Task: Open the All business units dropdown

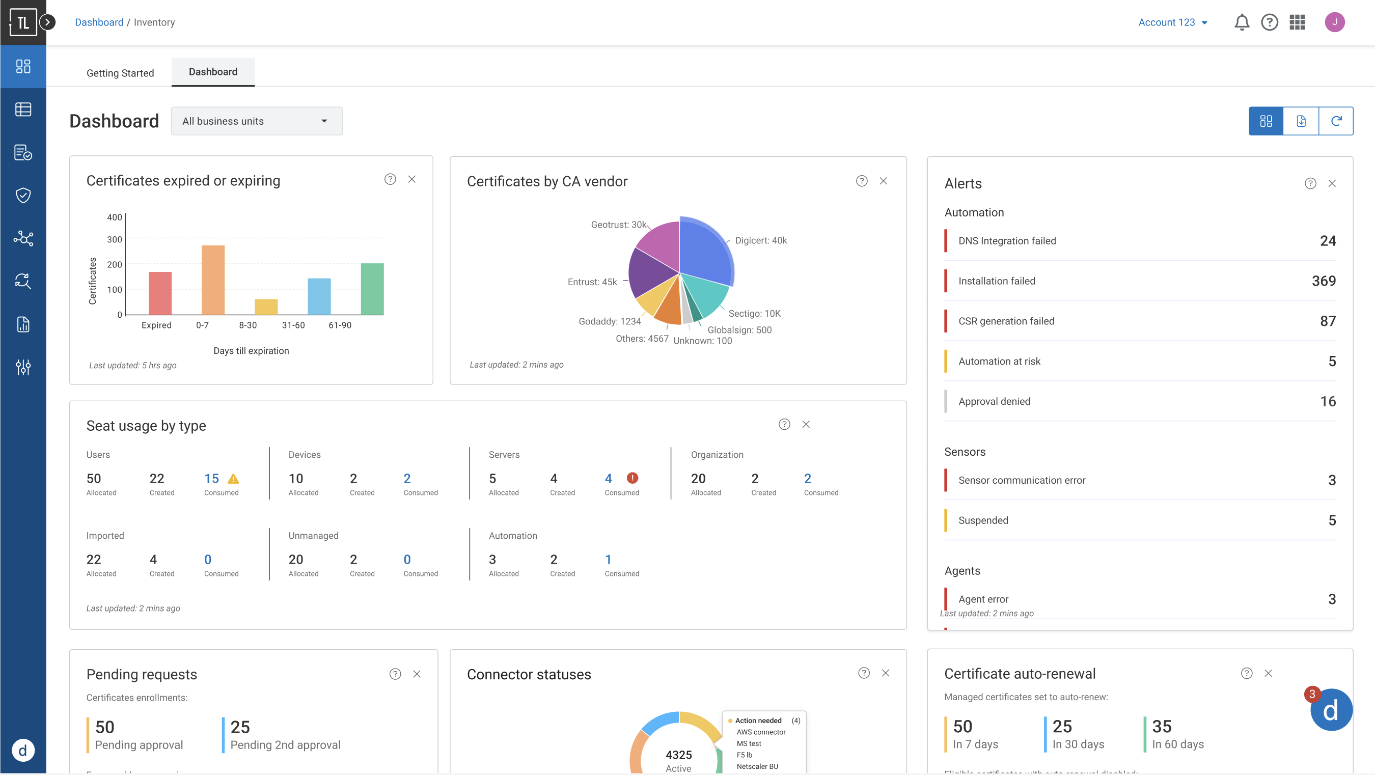Action: tap(257, 121)
